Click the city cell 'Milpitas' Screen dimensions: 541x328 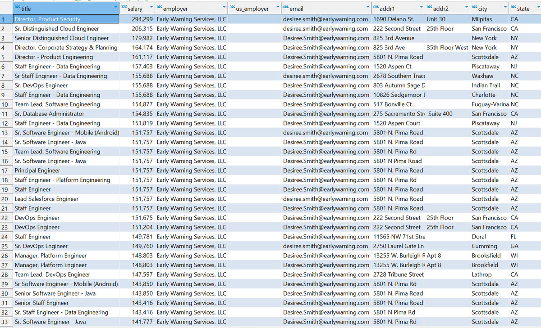[489, 19]
